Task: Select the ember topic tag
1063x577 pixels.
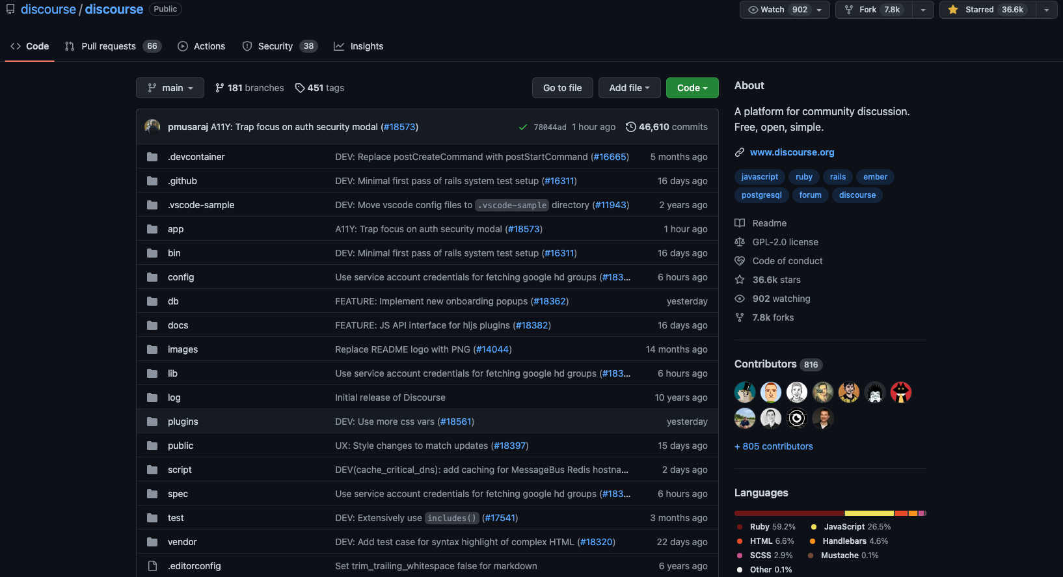Action: (875, 177)
